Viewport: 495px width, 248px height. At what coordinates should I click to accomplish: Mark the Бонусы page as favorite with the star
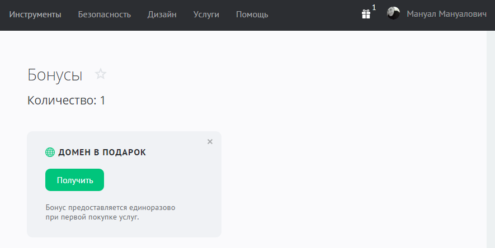101,74
